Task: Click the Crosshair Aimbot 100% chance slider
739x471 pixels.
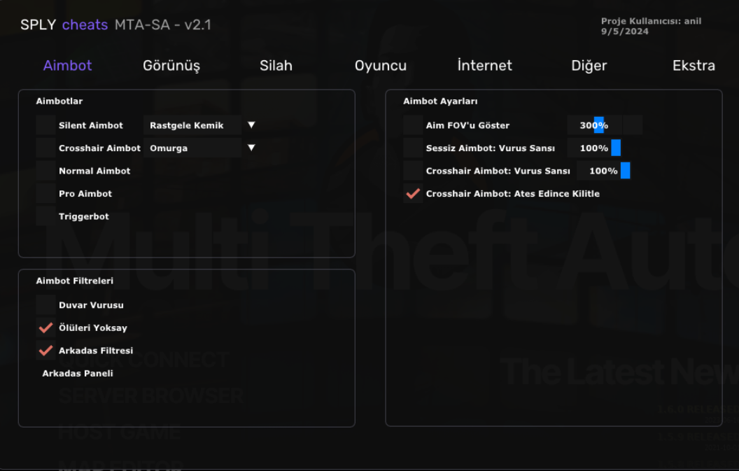Action: [x=604, y=171]
